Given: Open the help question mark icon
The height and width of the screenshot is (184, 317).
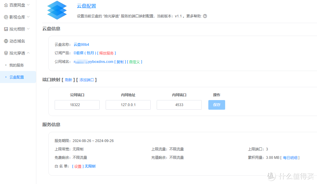Looking at the screenshot, I should click(x=205, y=16).
